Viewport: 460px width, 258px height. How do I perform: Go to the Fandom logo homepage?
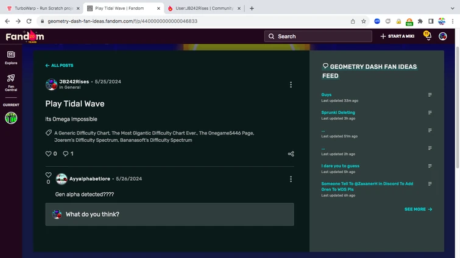click(25, 37)
